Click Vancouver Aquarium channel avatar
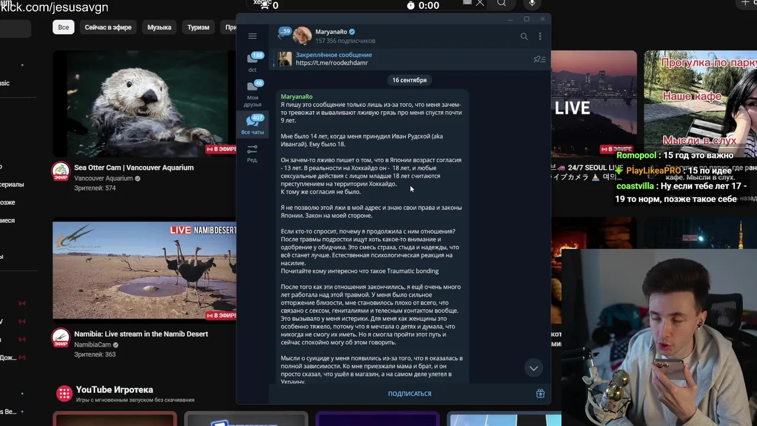 click(x=61, y=172)
